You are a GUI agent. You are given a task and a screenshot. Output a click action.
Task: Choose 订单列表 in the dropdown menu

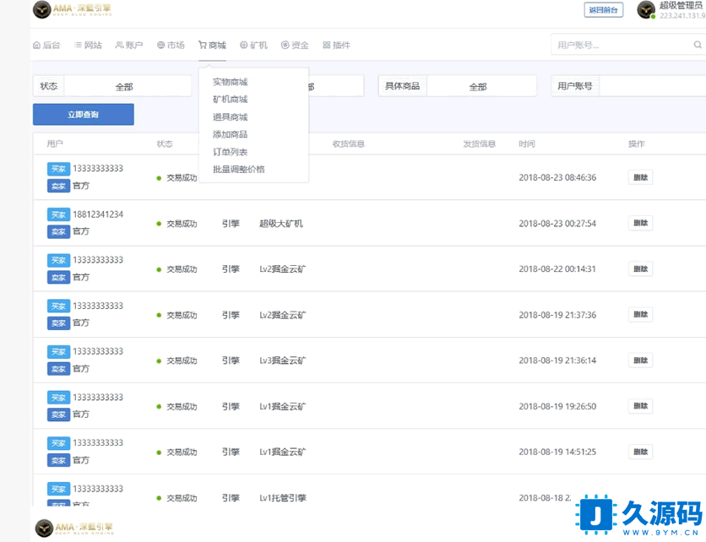tap(230, 152)
